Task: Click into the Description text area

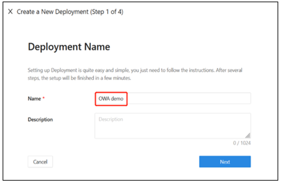Action: tap(173, 126)
